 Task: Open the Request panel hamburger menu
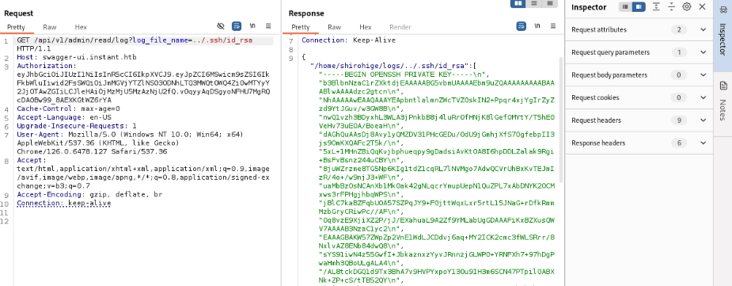tap(268, 26)
